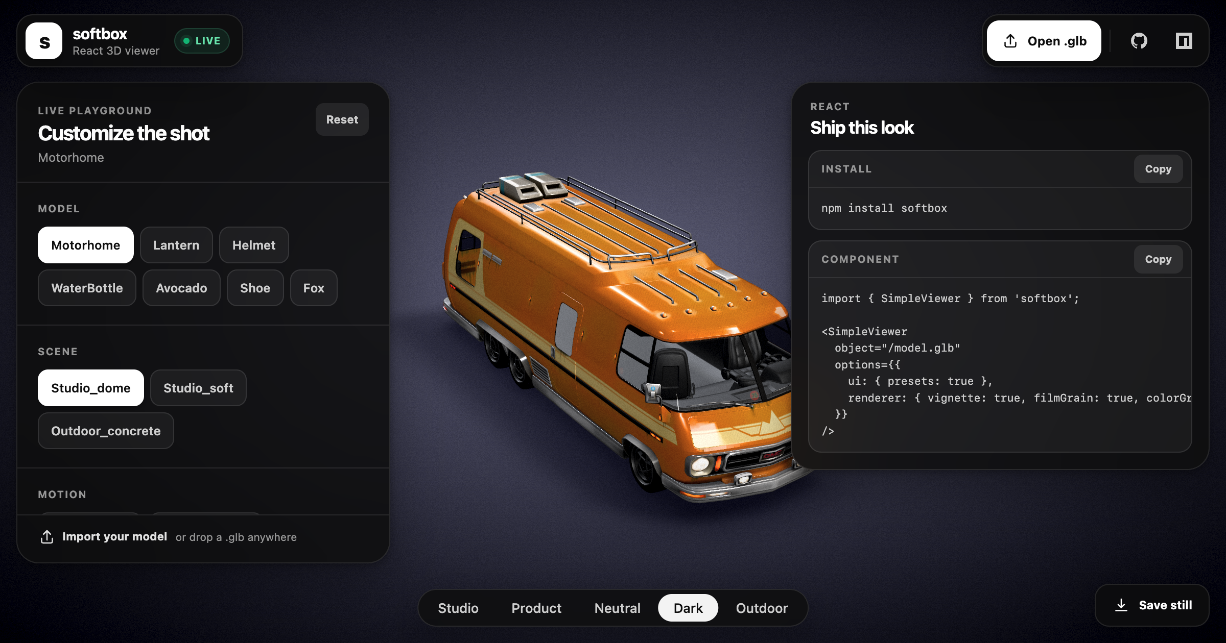Switch to the Outdoor preset
The height and width of the screenshot is (643, 1226).
[x=762, y=608]
